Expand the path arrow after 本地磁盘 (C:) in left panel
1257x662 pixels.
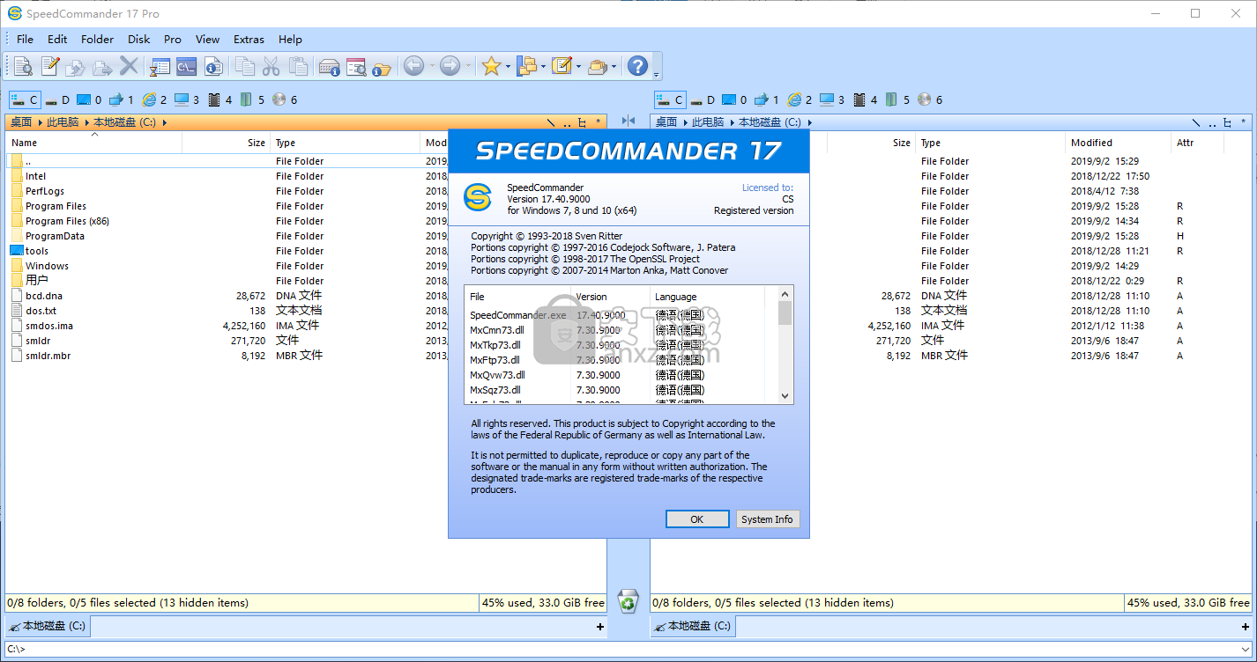click(x=164, y=122)
